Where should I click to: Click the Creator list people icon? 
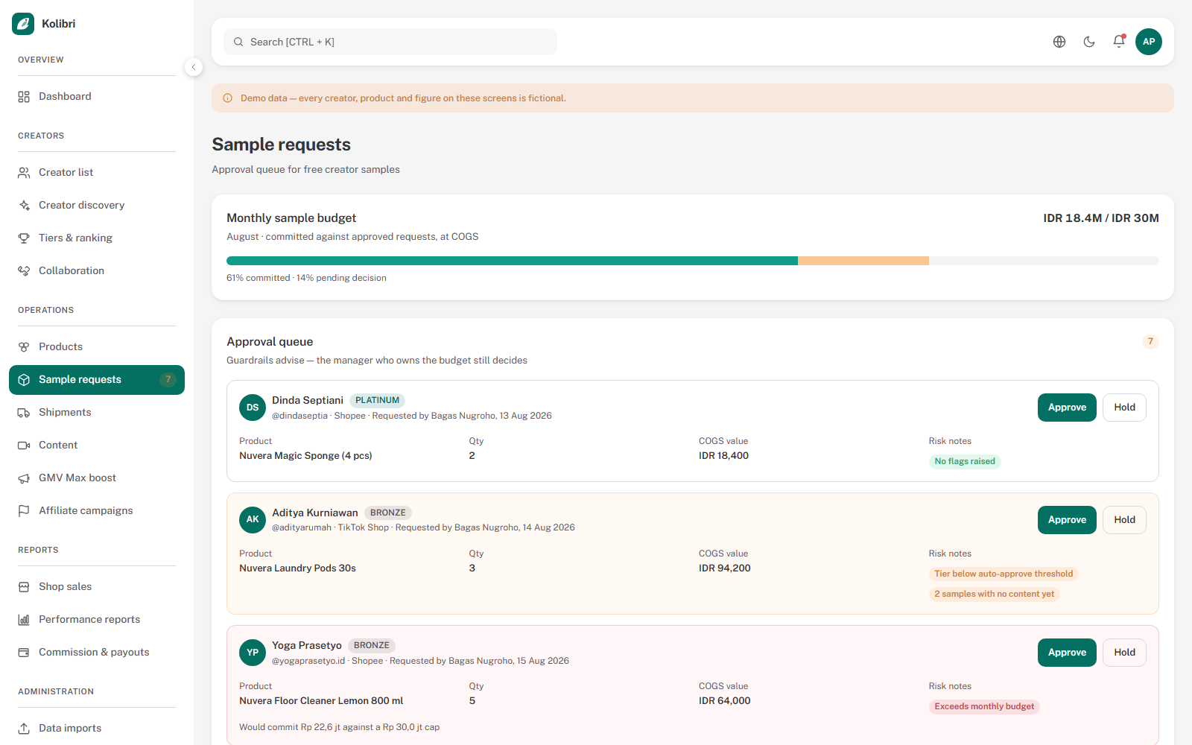(24, 173)
